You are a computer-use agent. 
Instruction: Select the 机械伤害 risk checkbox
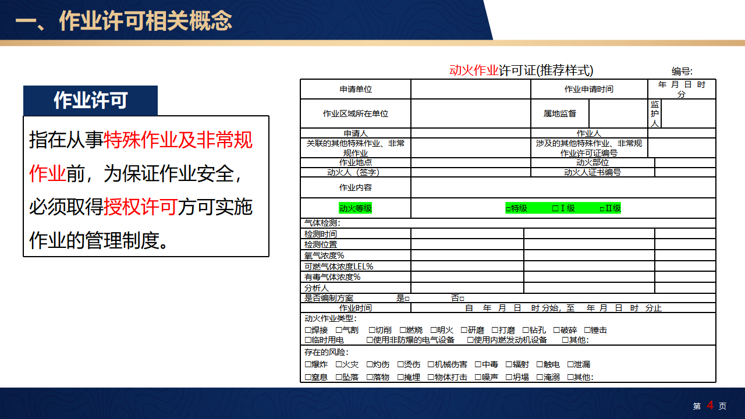(431, 365)
